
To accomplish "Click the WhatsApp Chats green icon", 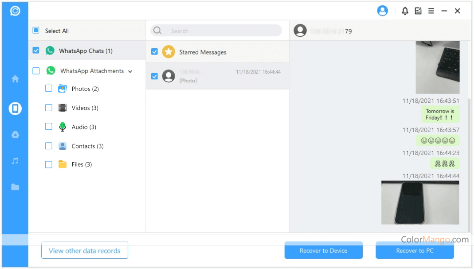I will pyautogui.click(x=50, y=51).
